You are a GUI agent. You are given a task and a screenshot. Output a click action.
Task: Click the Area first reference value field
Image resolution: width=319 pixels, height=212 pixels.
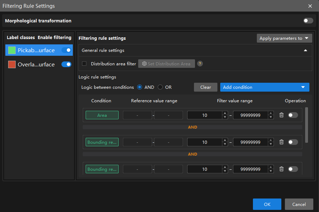137,115
